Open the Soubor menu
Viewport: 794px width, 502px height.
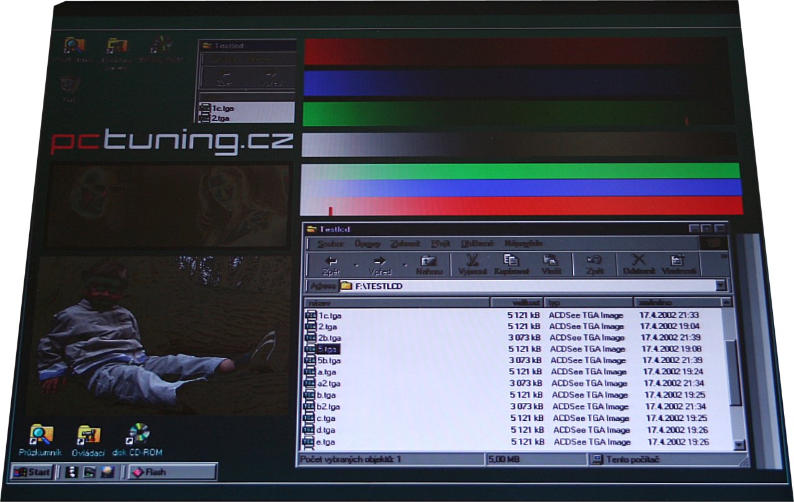[x=331, y=244]
